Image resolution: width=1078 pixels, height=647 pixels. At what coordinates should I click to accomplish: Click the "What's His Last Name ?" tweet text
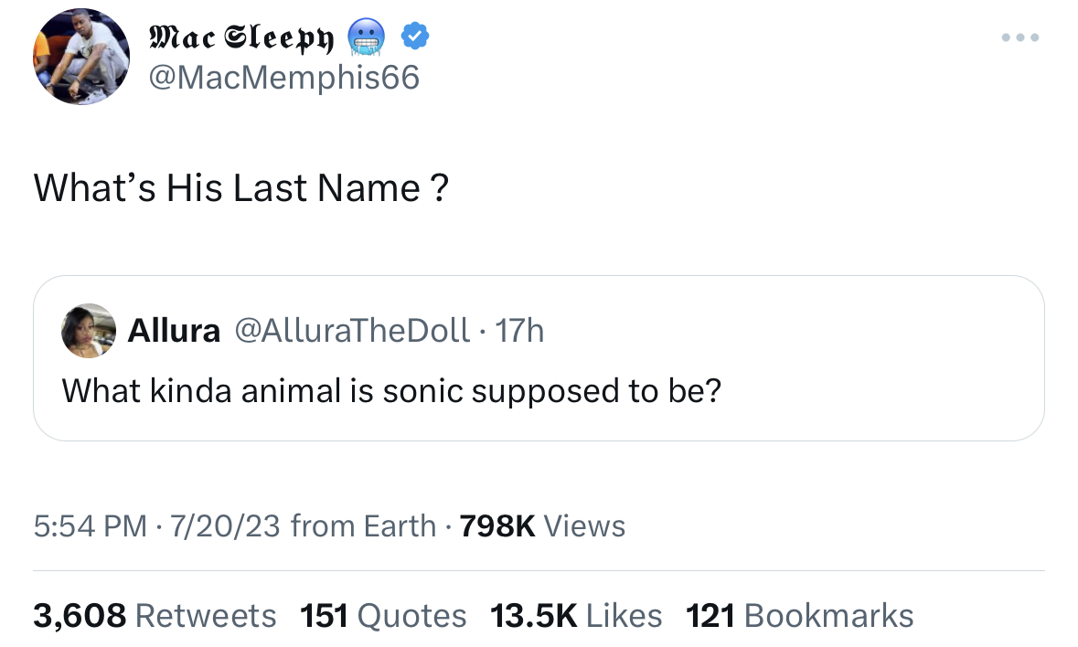click(241, 188)
